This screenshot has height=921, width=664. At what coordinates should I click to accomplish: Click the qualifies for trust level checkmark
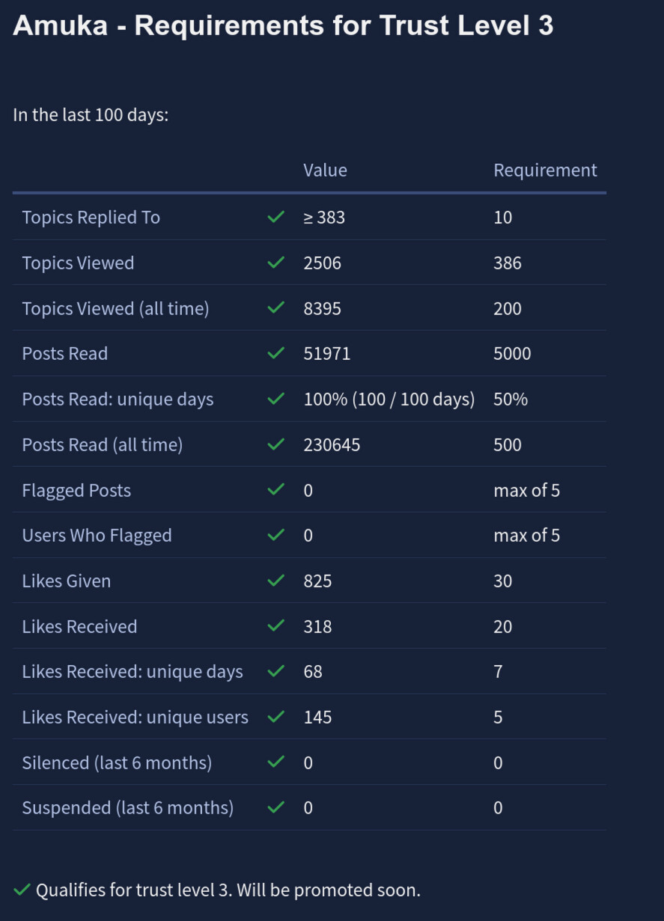[22, 890]
